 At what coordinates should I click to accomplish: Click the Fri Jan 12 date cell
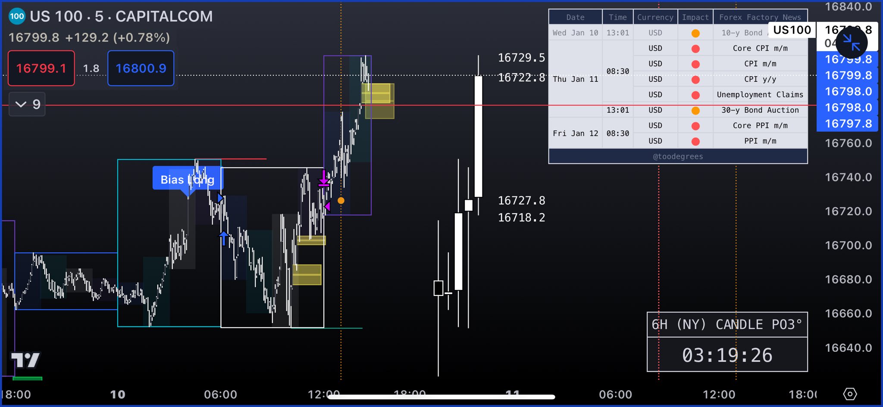tap(576, 134)
